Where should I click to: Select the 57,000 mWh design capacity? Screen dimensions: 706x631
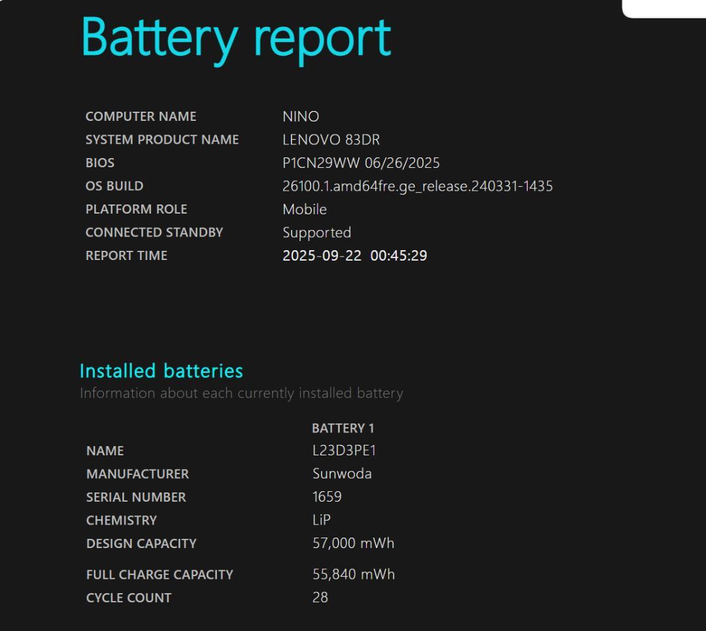pyautogui.click(x=353, y=543)
